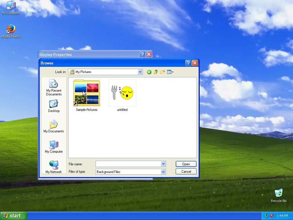Open My Documents in the places bar
Screen dimensions: 293x220
pos(54,126)
